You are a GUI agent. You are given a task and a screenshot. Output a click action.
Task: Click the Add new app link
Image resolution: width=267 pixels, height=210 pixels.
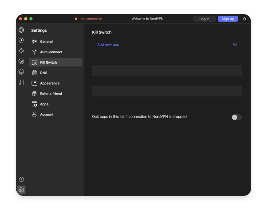click(108, 44)
